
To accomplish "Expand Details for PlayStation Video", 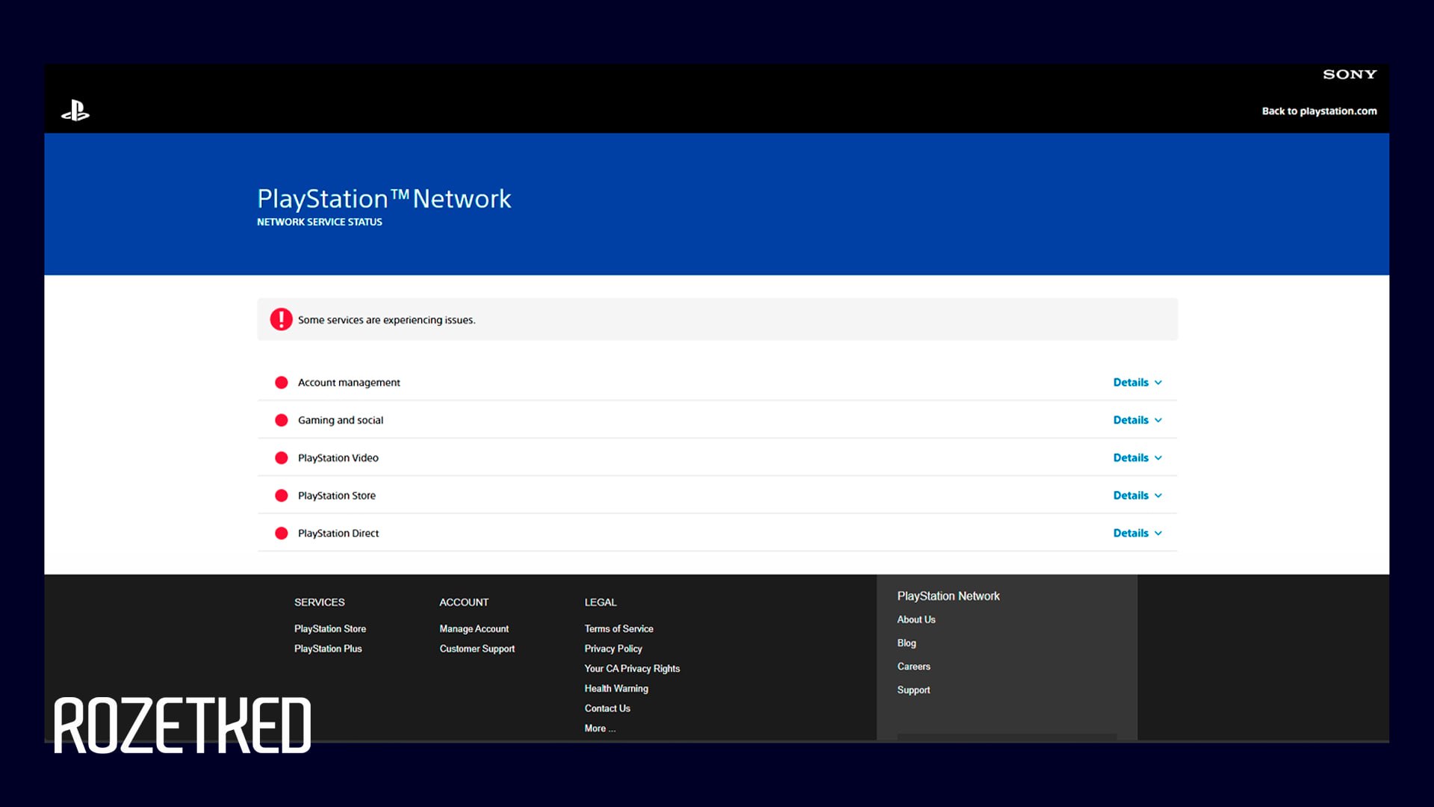I will (x=1137, y=458).
